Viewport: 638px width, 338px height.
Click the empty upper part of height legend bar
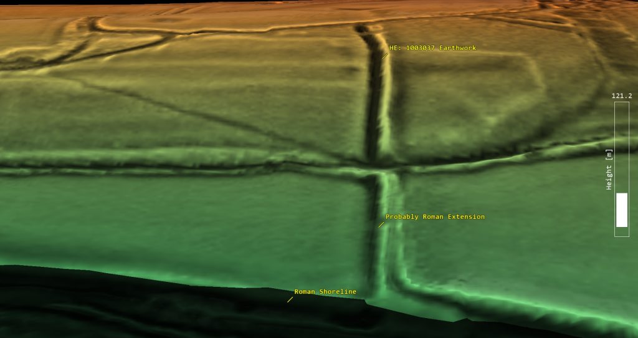pyautogui.click(x=621, y=143)
